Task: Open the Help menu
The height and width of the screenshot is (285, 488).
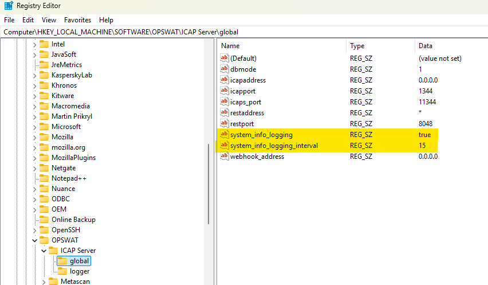Action: 106,20
